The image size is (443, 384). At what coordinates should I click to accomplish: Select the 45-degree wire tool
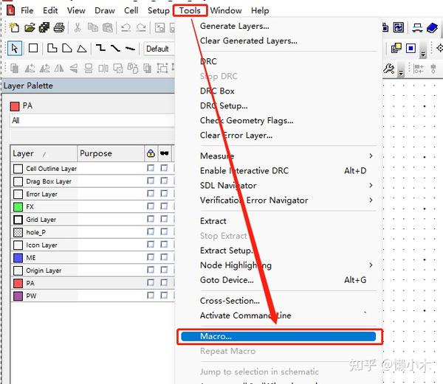click(x=115, y=48)
